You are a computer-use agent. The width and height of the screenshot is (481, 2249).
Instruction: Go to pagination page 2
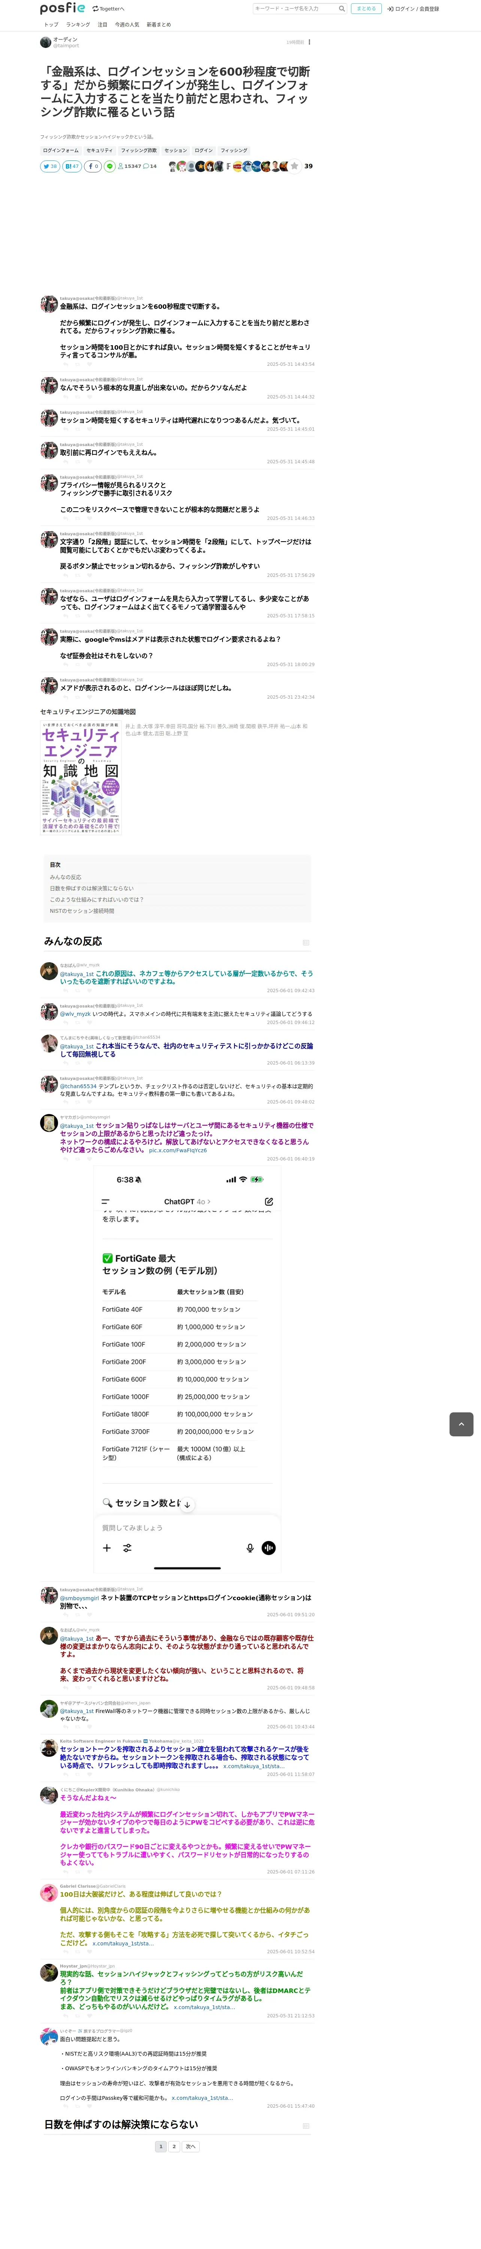pos(175,2146)
